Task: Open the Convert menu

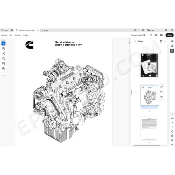Action: tap(18, 35)
